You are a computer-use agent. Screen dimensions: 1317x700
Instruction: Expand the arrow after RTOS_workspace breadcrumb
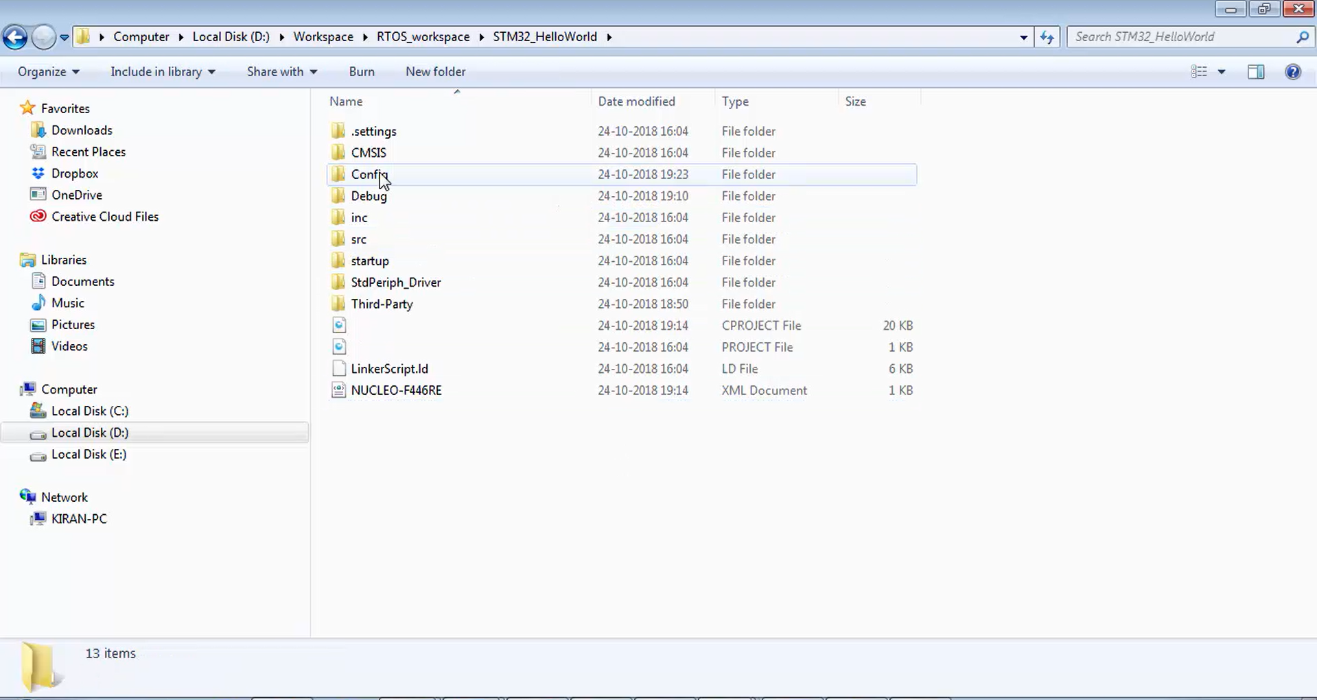tap(482, 37)
